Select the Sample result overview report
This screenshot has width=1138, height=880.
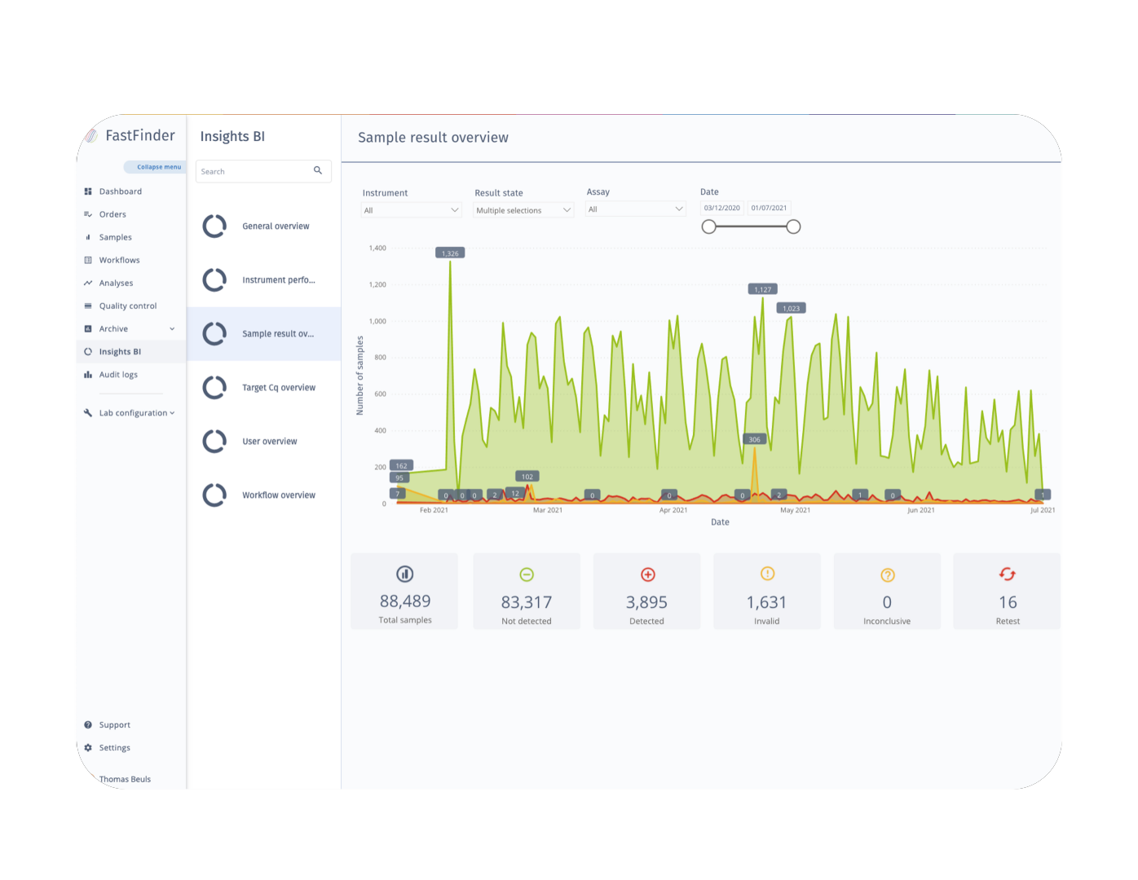[x=264, y=333]
